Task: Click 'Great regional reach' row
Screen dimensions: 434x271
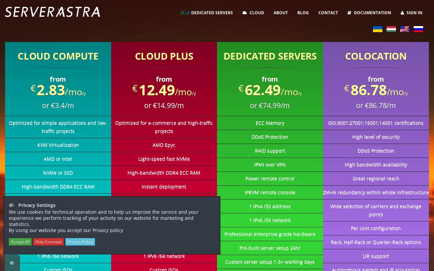Action: tap(376, 179)
